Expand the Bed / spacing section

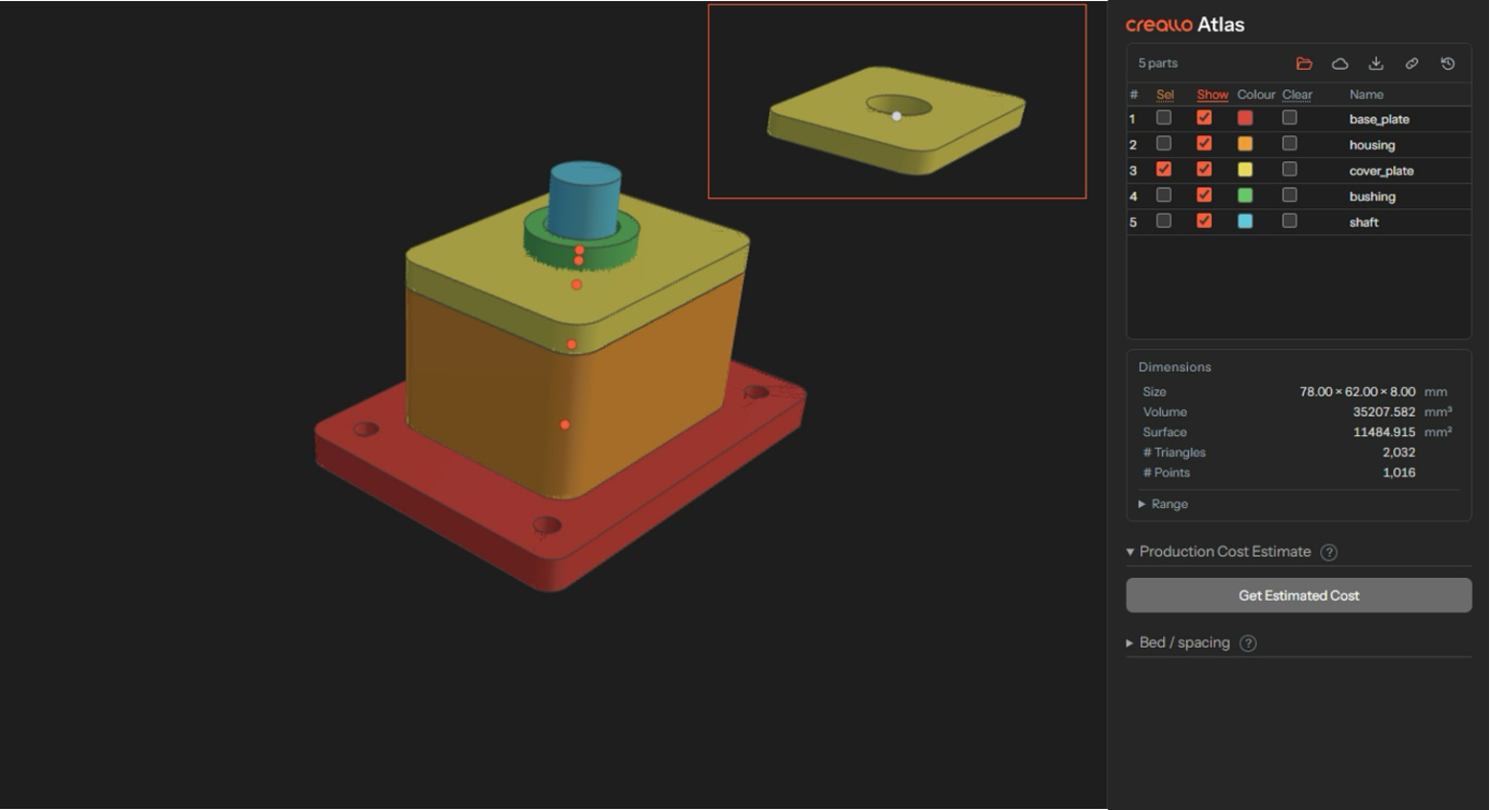(x=1178, y=643)
